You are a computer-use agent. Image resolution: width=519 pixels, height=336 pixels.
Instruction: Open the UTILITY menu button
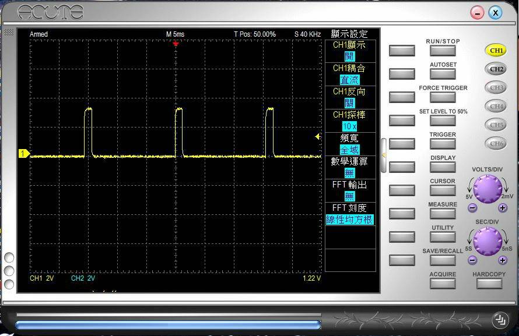[x=443, y=237]
